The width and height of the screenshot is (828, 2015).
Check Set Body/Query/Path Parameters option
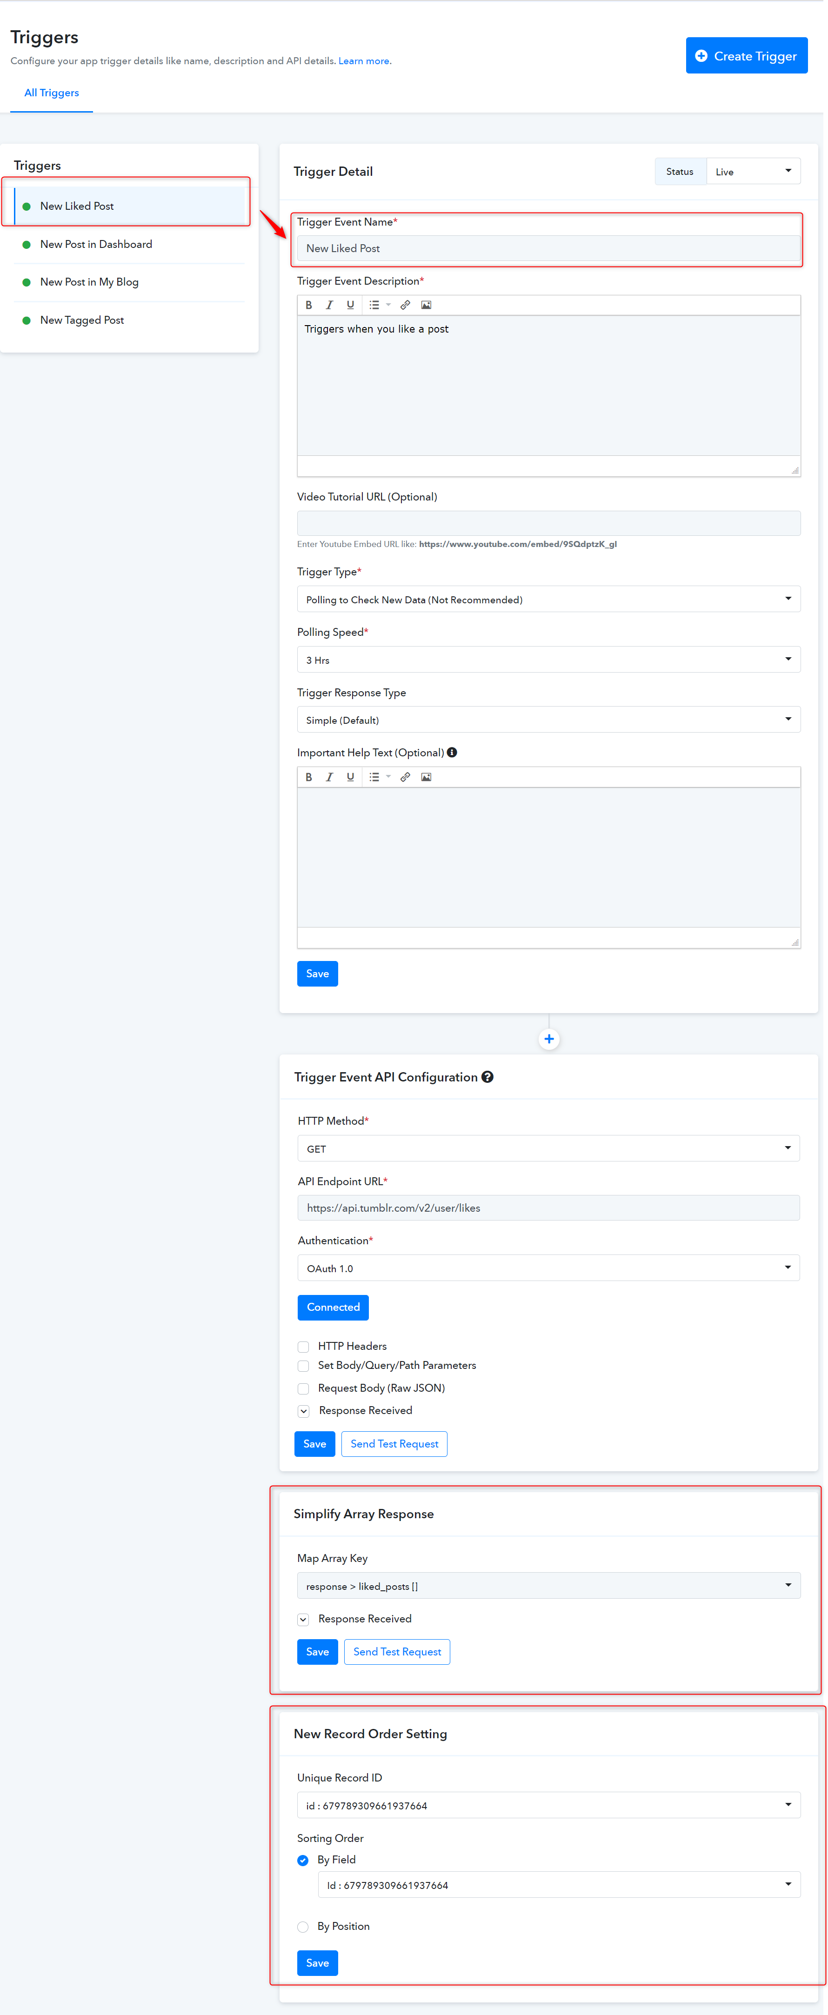pos(303,1366)
